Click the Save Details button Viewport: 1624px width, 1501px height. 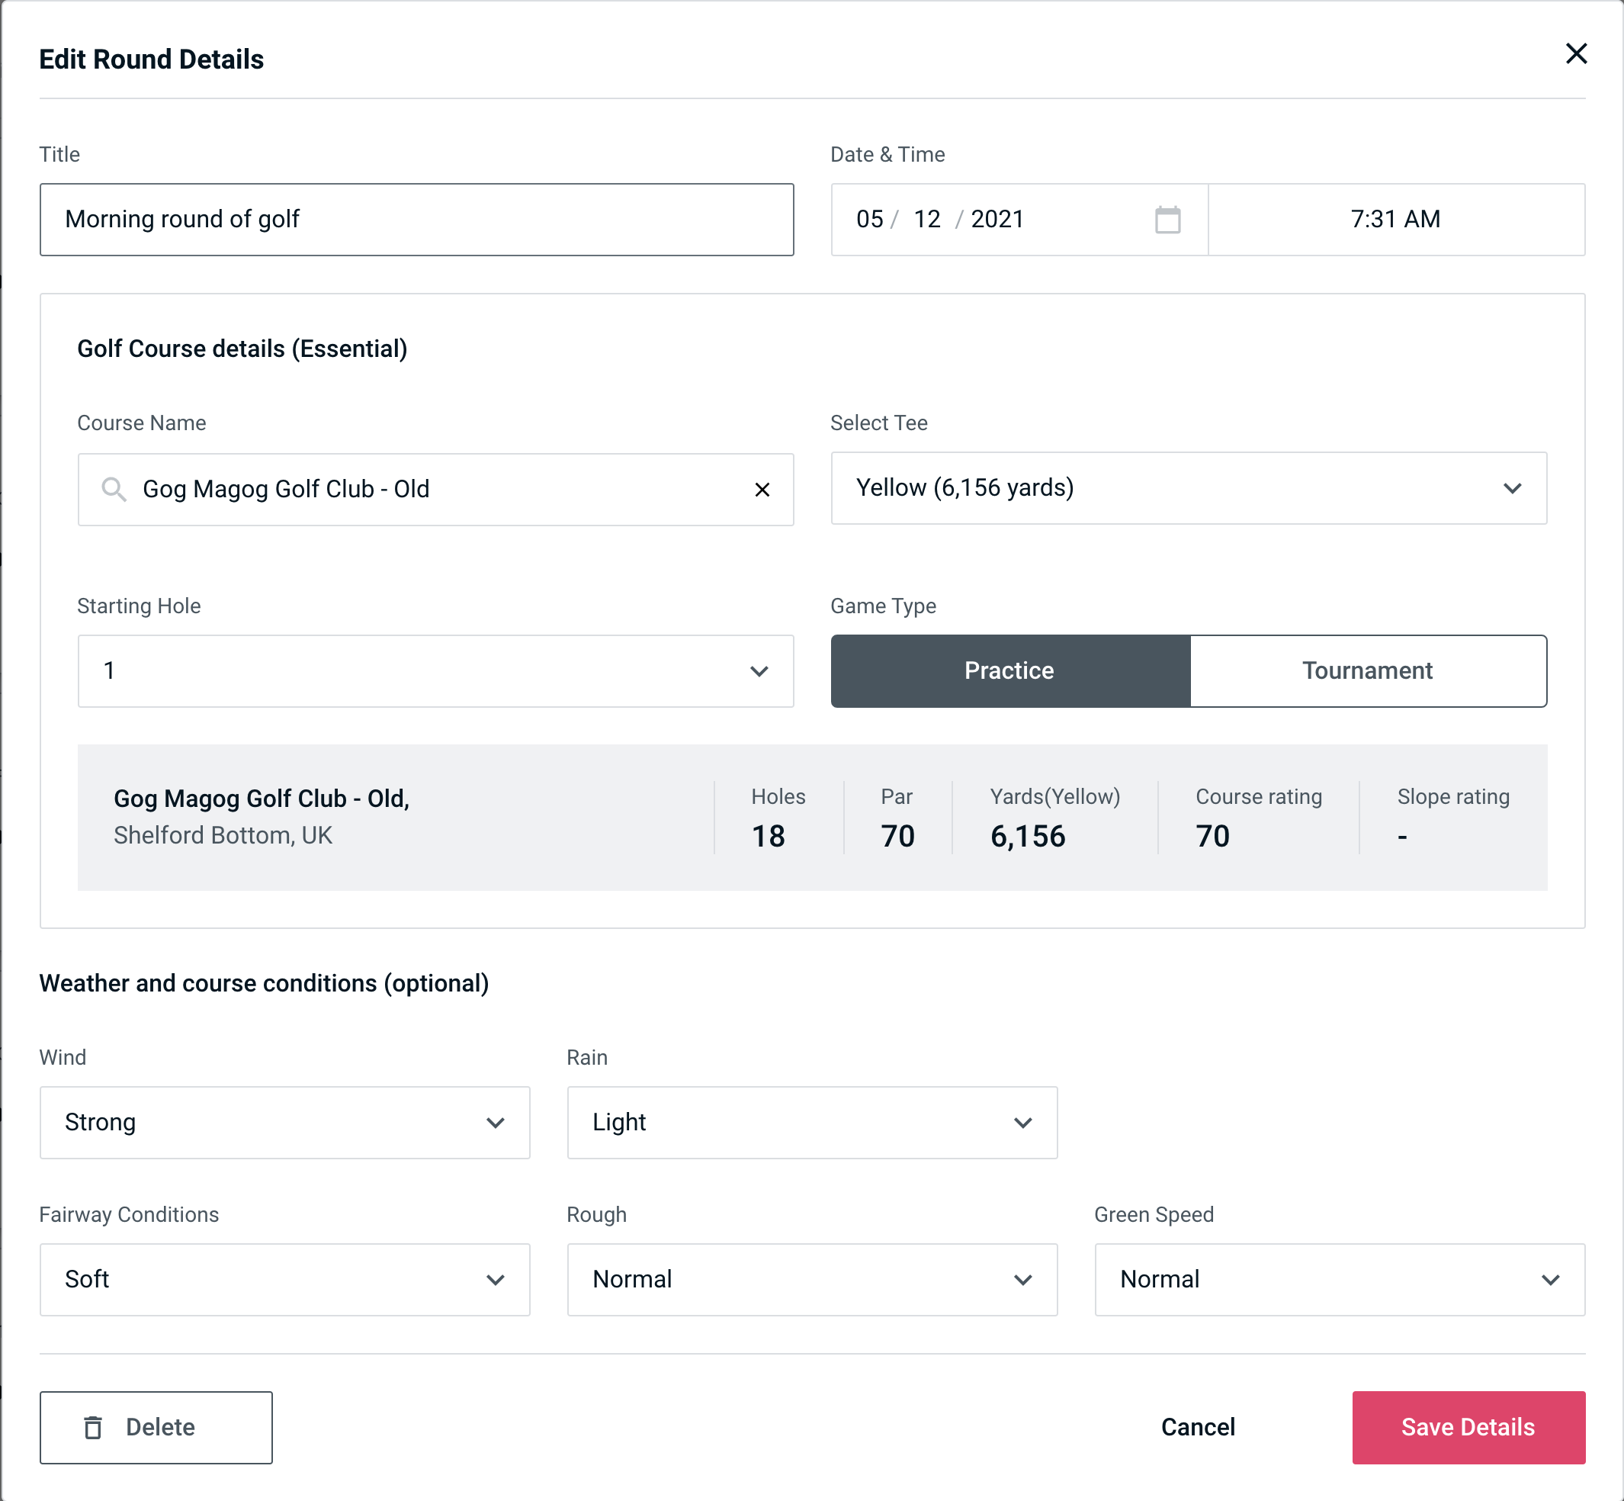tap(1467, 1426)
